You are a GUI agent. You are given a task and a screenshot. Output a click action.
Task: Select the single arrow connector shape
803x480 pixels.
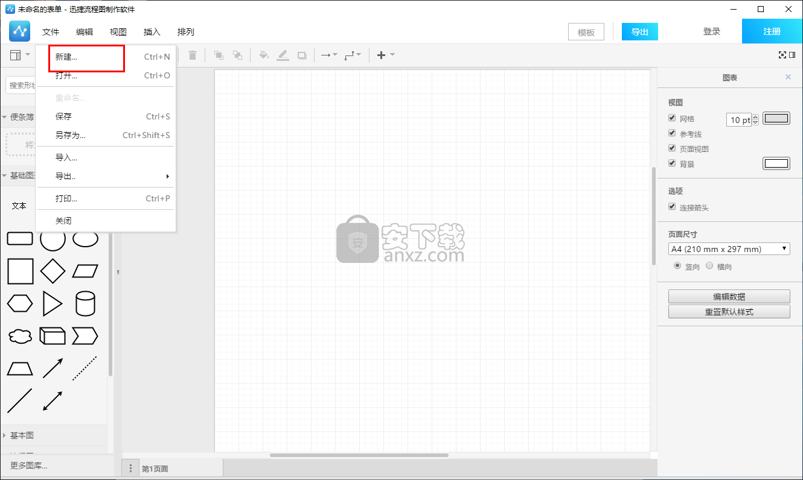53,368
